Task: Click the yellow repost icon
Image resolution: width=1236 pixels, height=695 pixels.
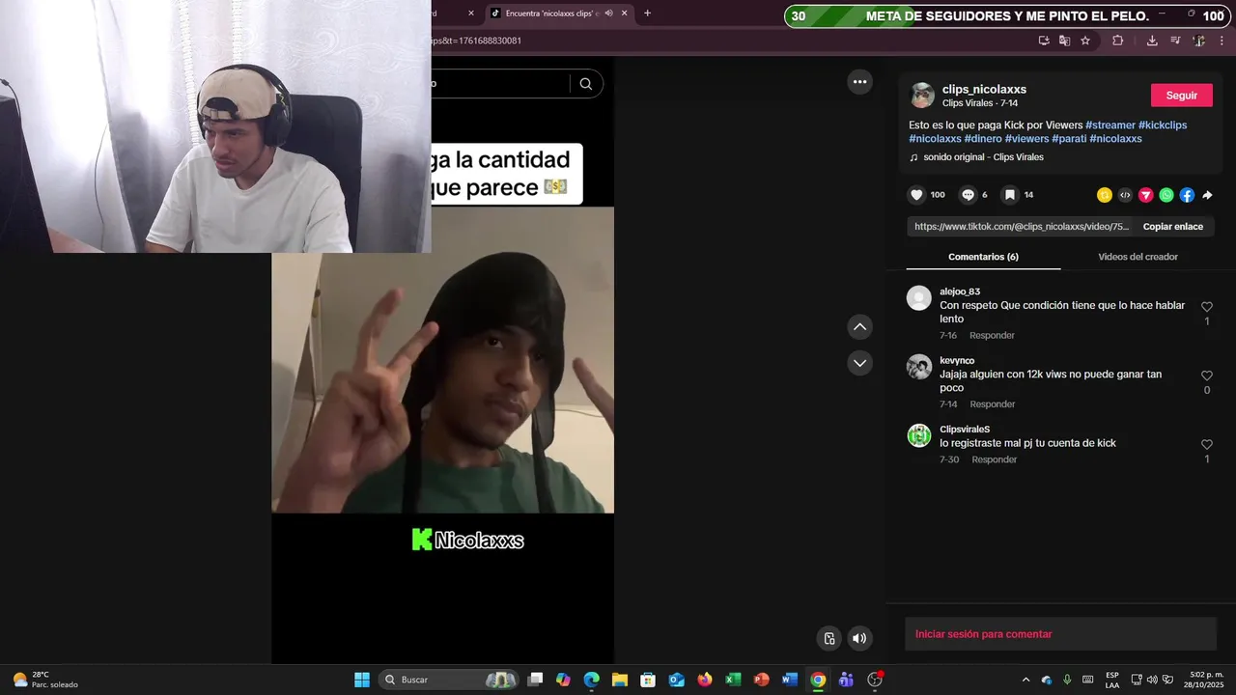Action: pos(1105,195)
